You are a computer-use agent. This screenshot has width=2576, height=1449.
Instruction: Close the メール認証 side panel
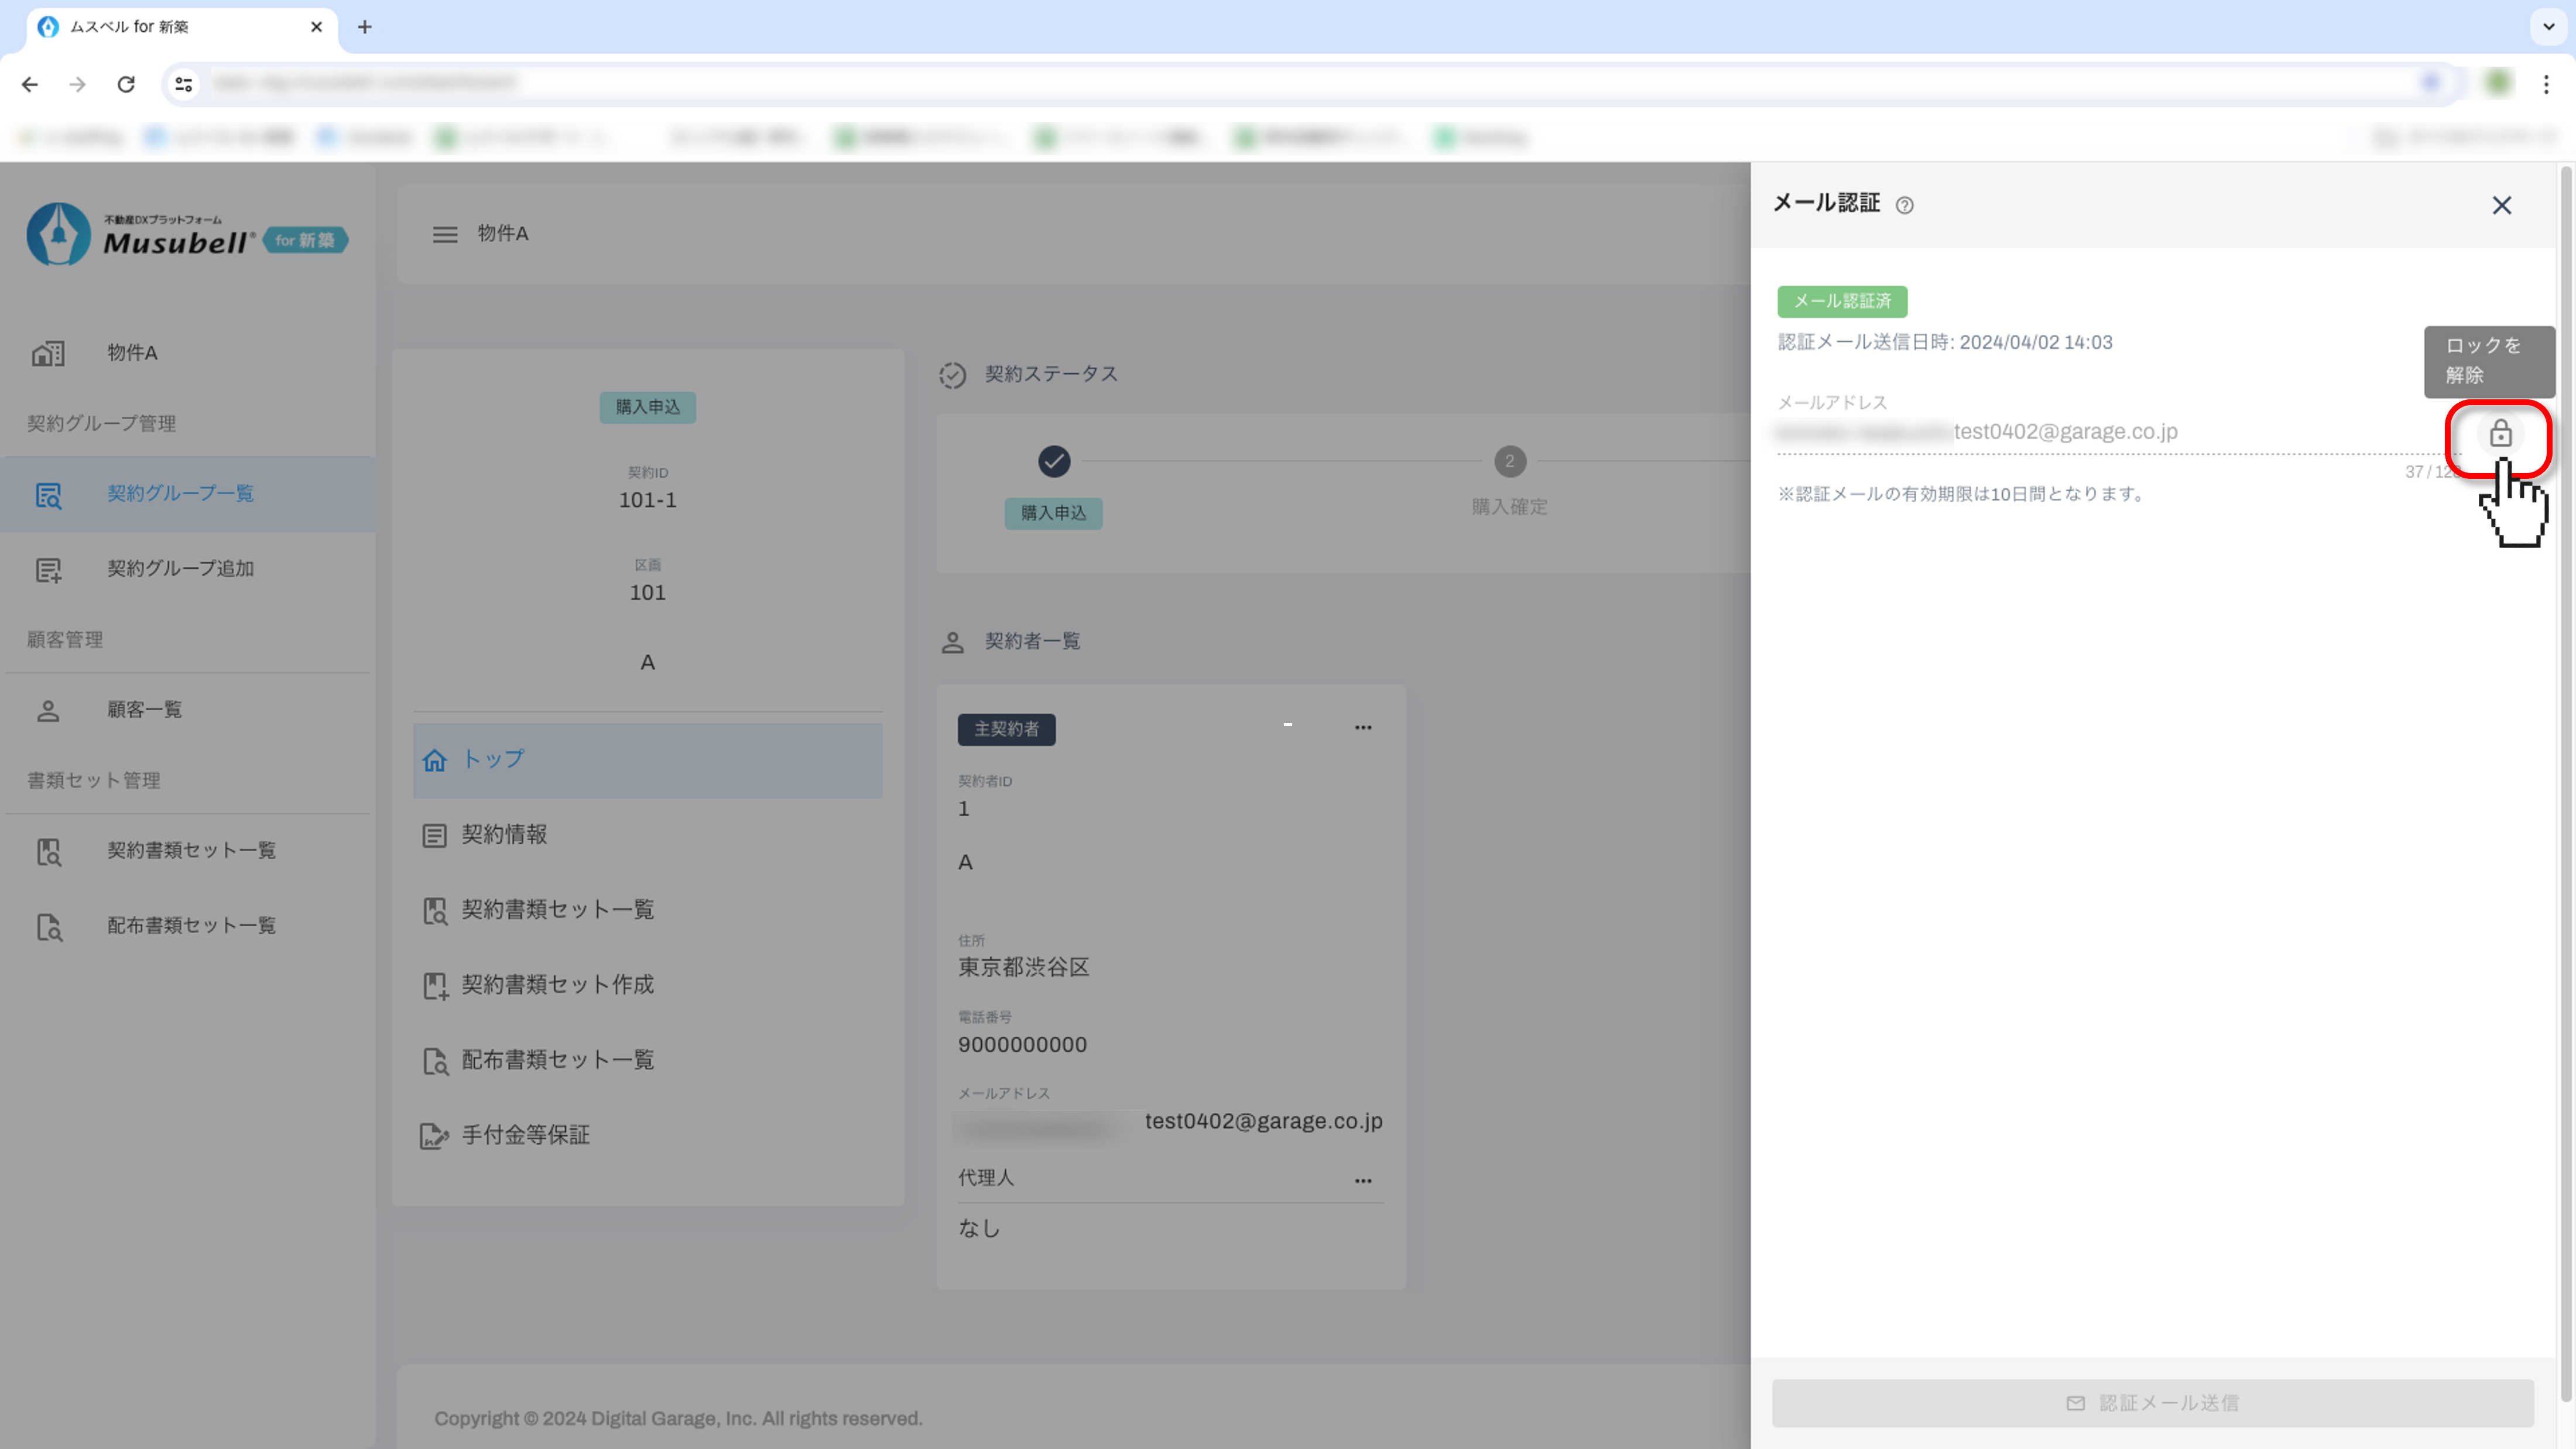point(2501,205)
